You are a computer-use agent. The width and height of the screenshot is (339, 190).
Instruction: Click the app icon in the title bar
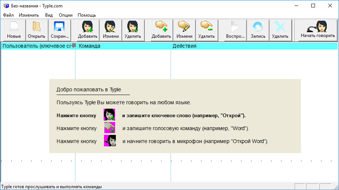6,6
